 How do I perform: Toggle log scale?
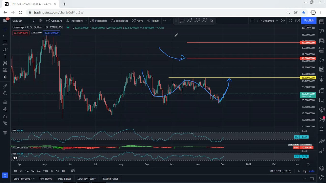point(305,171)
